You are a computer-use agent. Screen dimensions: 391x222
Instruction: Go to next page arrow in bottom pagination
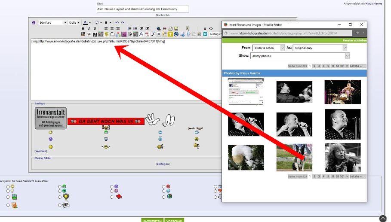pos(347,176)
